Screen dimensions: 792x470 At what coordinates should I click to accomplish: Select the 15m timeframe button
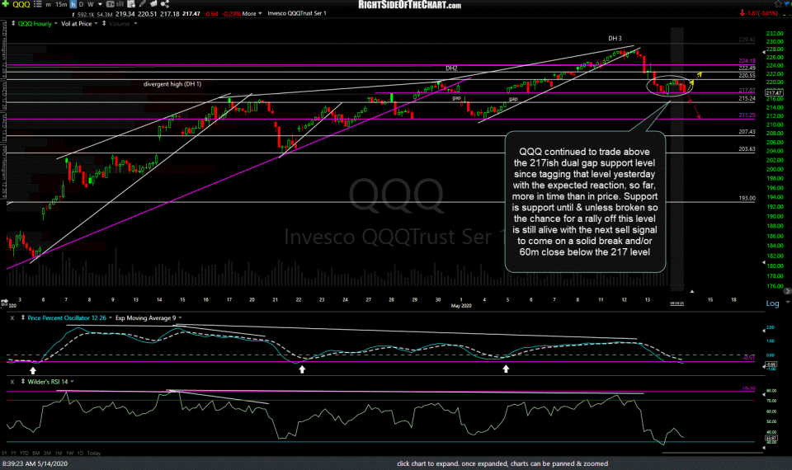click(61, 5)
